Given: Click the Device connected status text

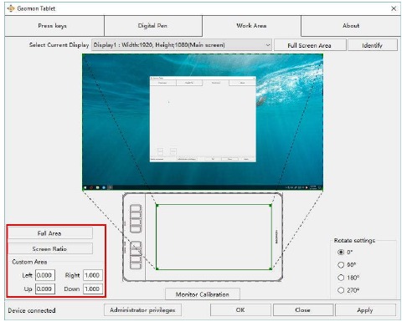Looking at the screenshot, I should 32,310.
